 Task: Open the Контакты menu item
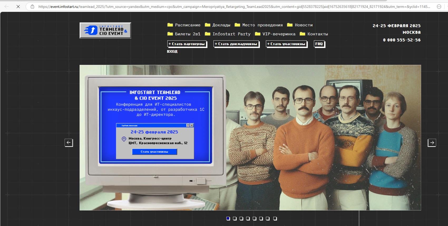(x=318, y=34)
